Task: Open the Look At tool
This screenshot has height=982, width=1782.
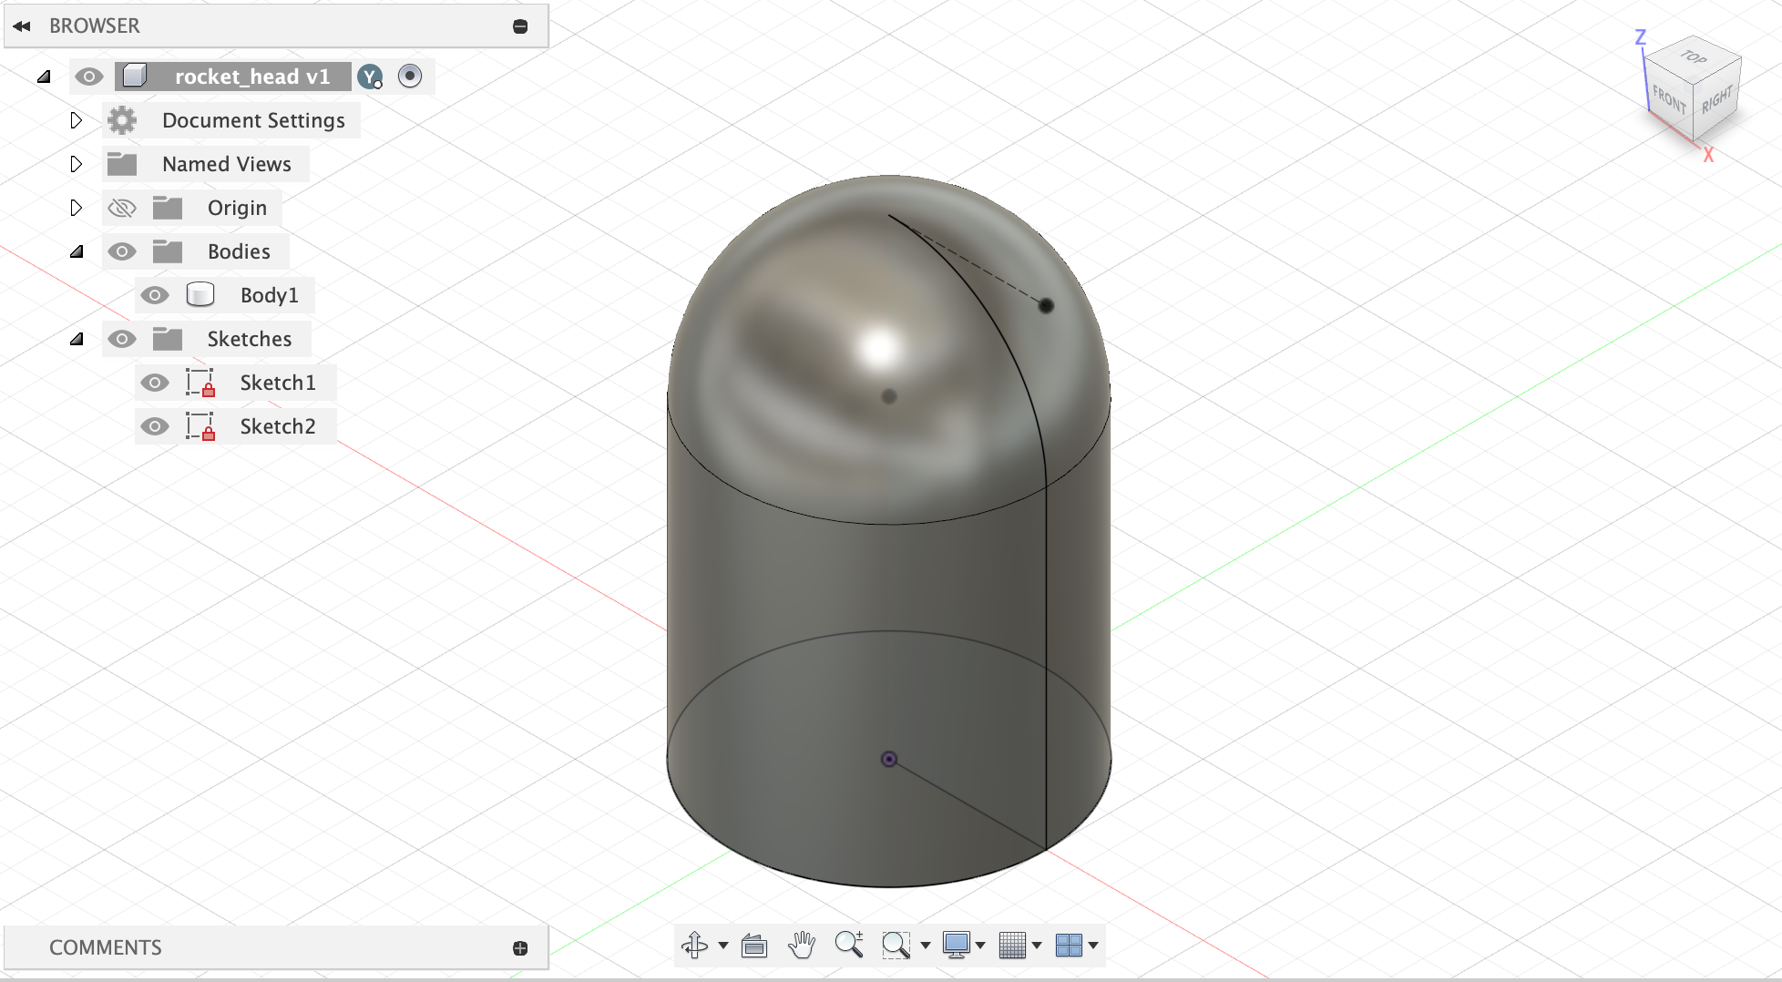Action: click(755, 945)
